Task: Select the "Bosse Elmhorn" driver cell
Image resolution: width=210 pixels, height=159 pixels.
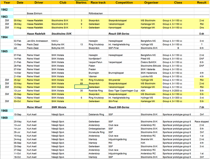Action: point(39,13)
